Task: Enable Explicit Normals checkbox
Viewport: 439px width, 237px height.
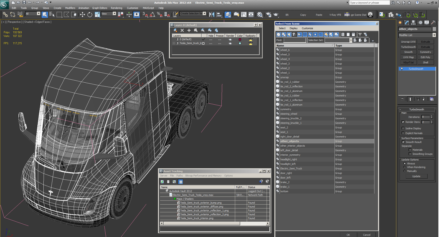Action: pos(403,133)
